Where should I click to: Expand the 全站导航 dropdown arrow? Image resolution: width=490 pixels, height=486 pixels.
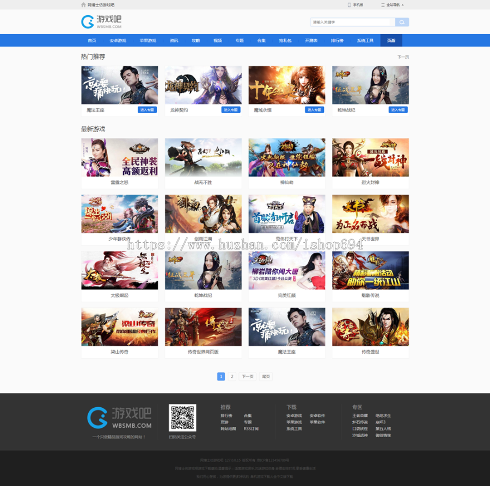pyautogui.click(x=402, y=5)
